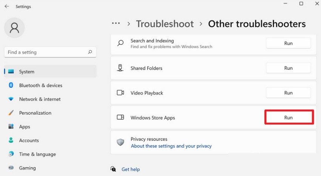The image size is (321, 176).
Task: Open System settings category
Action: 50,72
